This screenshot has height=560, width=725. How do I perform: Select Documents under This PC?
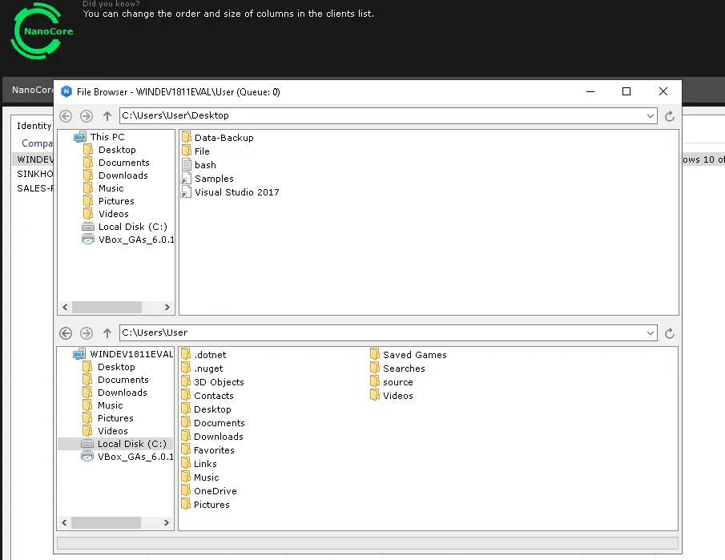pos(116,163)
